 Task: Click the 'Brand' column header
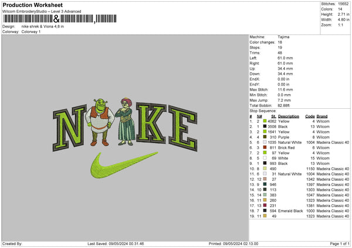pyautogui.click(x=322, y=116)
